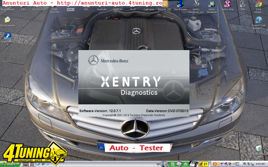Click the second grid quick launch icon
Image resolution: width=268 pixels, height=167 pixels.
point(32,164)
